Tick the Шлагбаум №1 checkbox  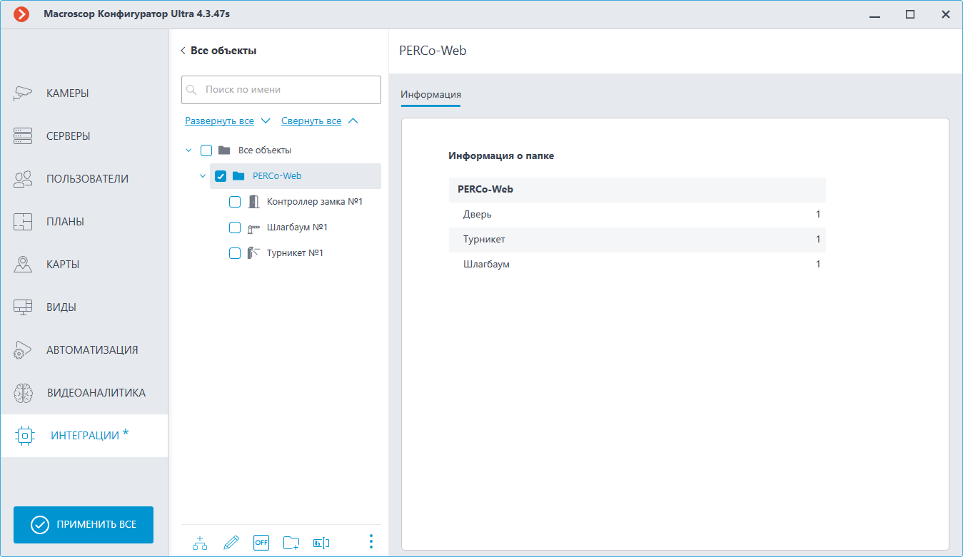tap(235, 228)
